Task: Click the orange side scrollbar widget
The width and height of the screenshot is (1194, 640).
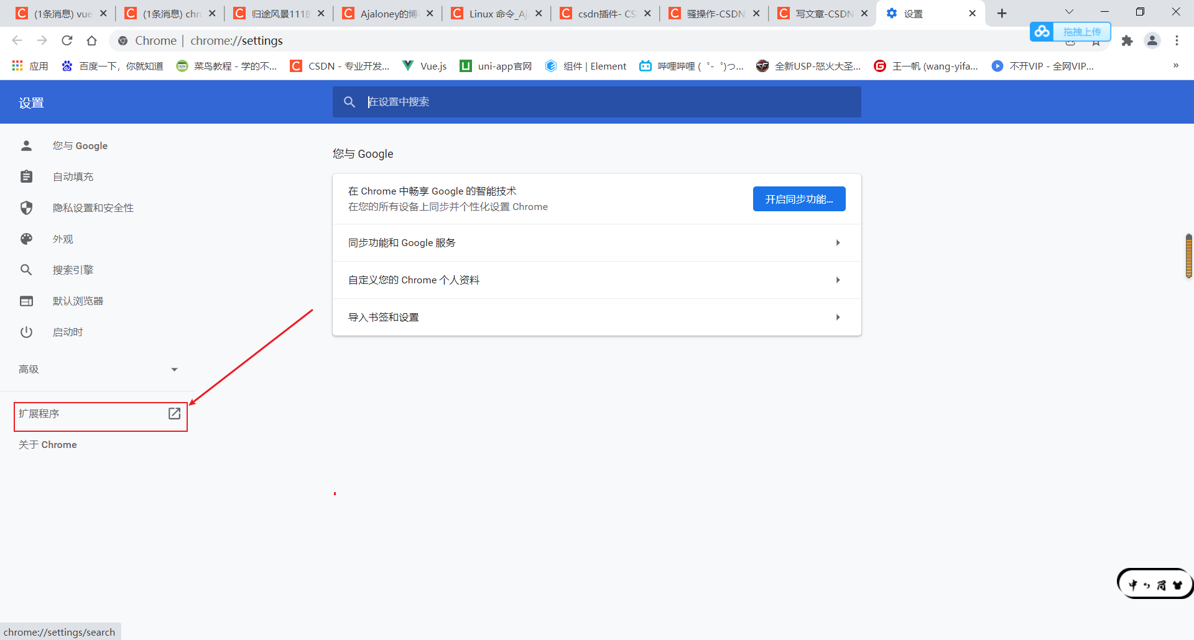Action: (x=1188, y=256)
